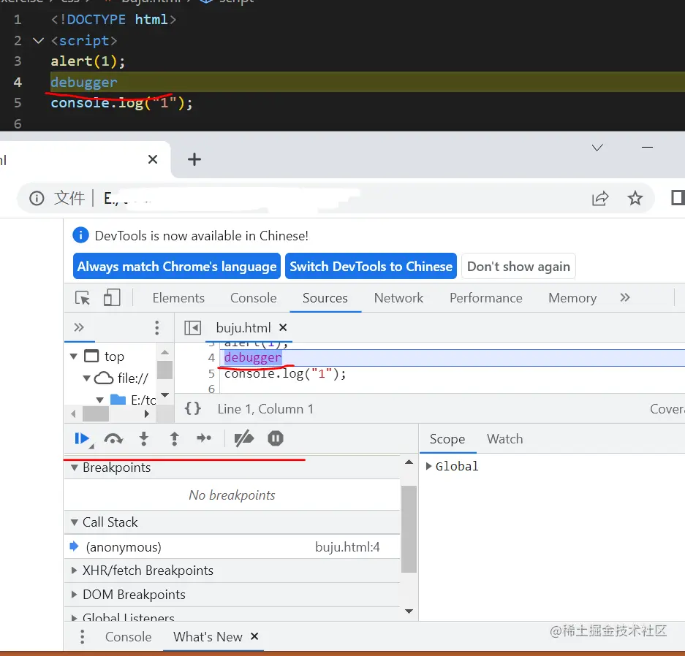Click the side panel icon in browser toolbar
685x656 pixels.
point(678,198)
